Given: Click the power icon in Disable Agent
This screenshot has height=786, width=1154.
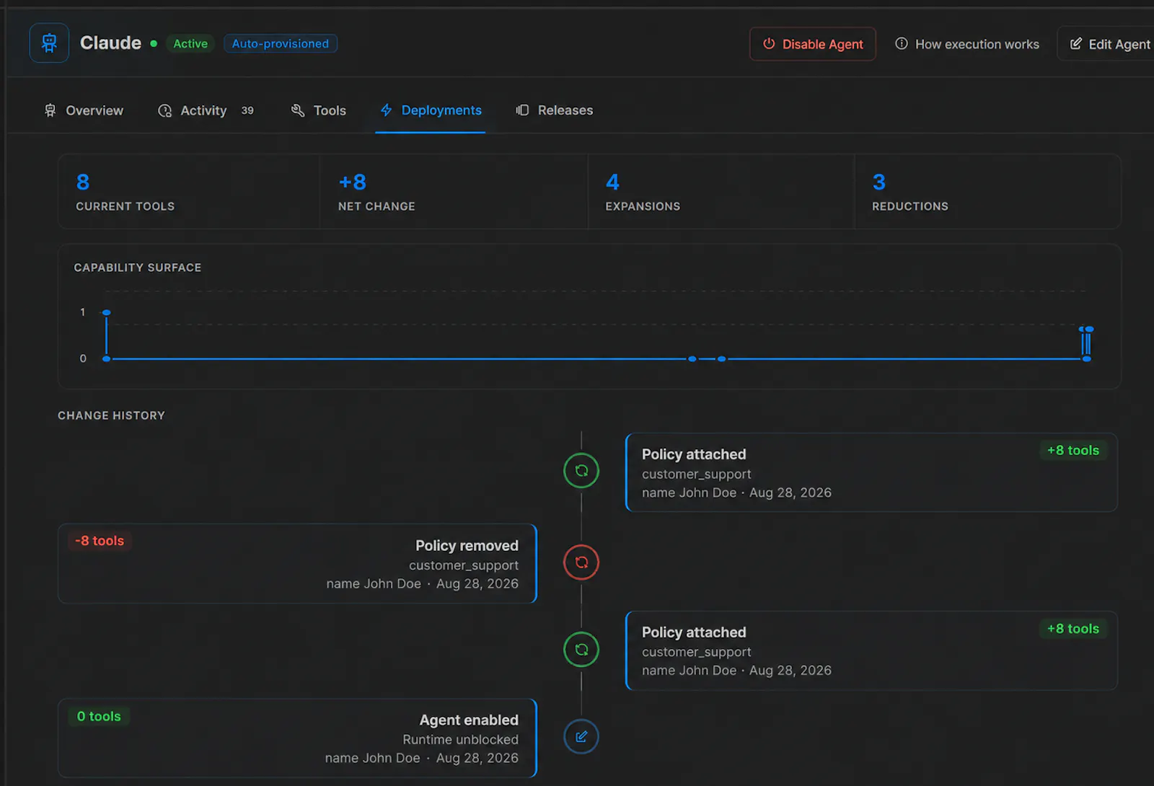Looking at the screenshot, I should point(769,44).
